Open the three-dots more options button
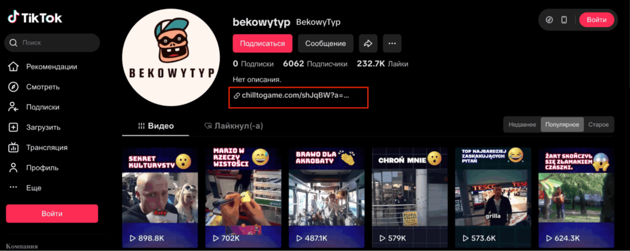Image resolution: width=630 pixels, height=251 pixels. 392,44
